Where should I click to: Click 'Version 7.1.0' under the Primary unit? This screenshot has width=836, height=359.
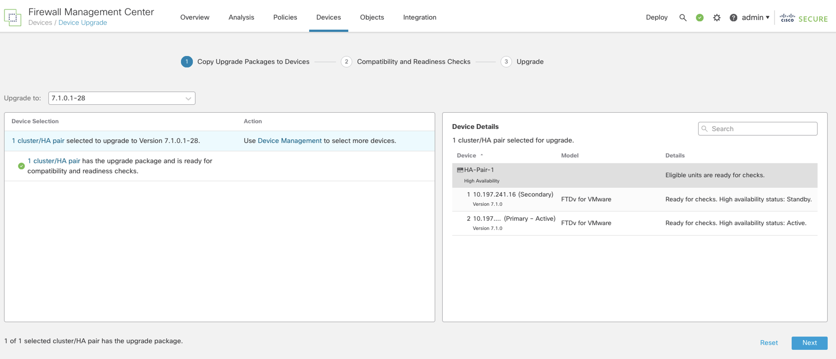(487, 228)
